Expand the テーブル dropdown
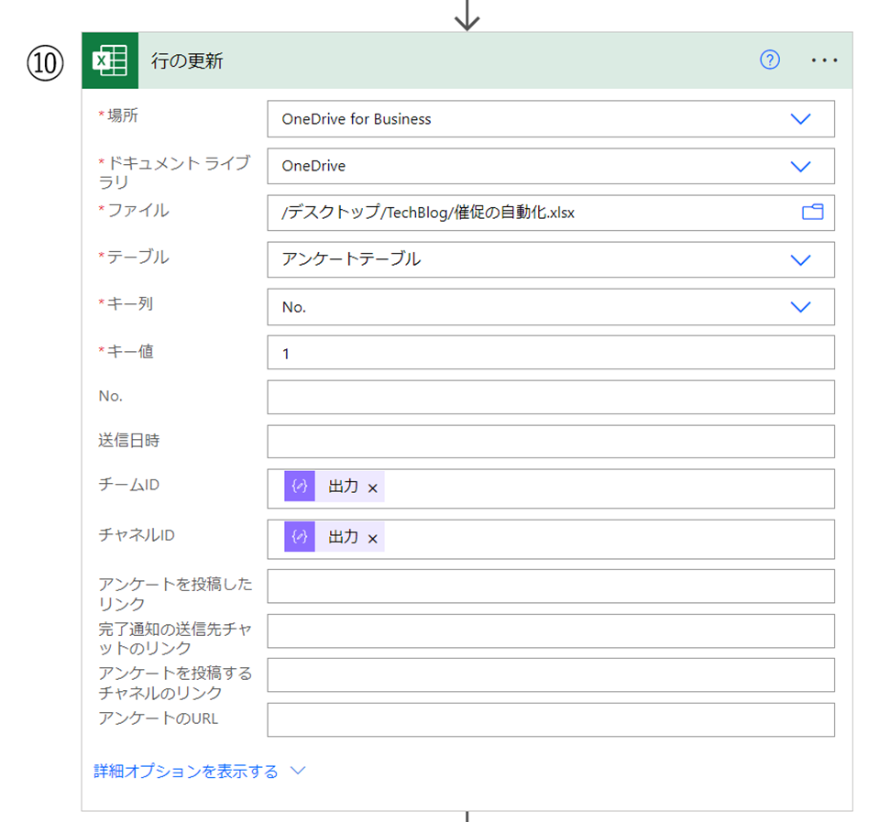This screenshot has width=879, height=822. coord(800,259)
